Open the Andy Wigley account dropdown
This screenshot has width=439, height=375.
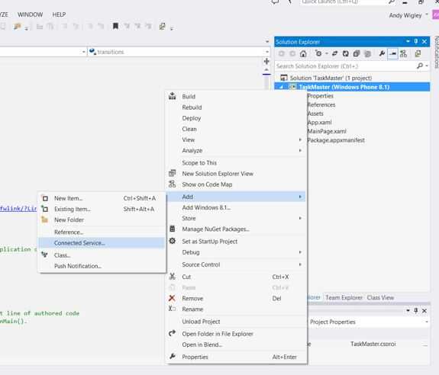pos(427,14)
